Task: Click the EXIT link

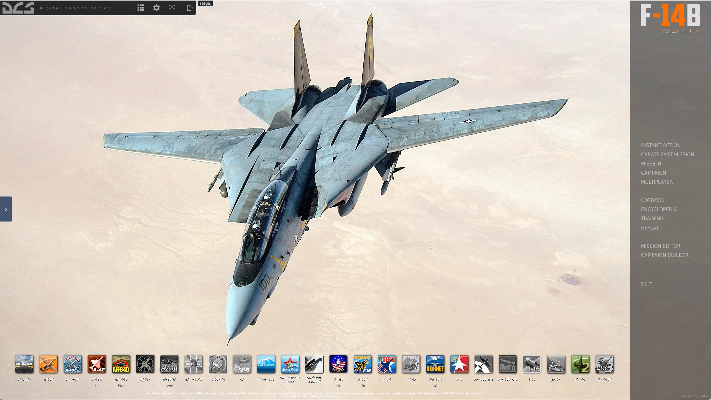Action: (646, 284)
